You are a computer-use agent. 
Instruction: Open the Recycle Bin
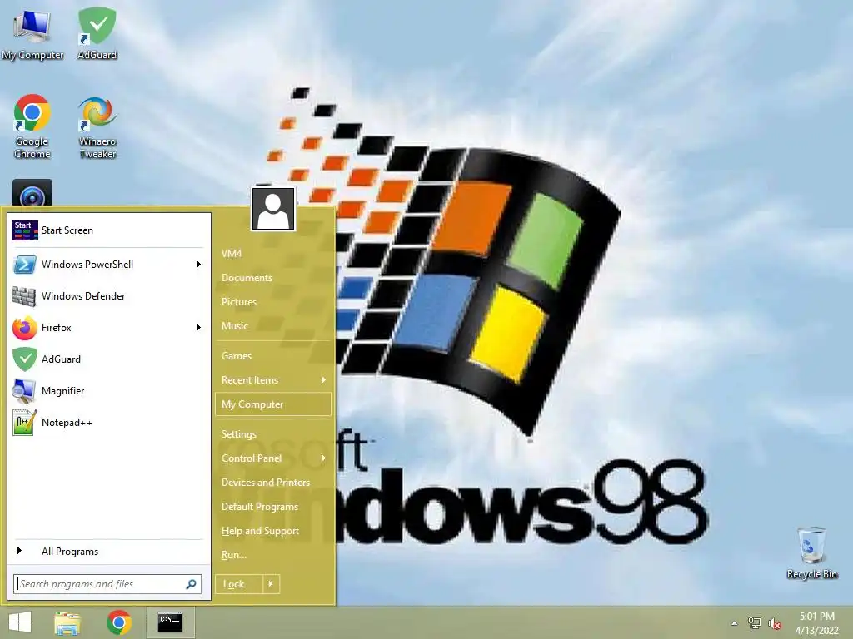(x=811, y=552)
